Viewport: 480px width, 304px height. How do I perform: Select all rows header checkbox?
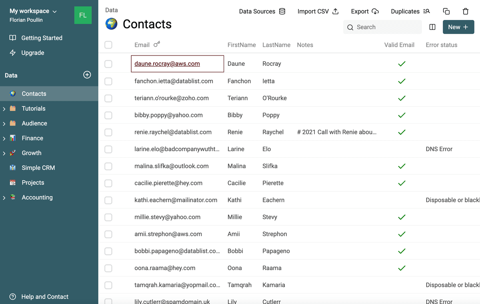pos(108,45)
